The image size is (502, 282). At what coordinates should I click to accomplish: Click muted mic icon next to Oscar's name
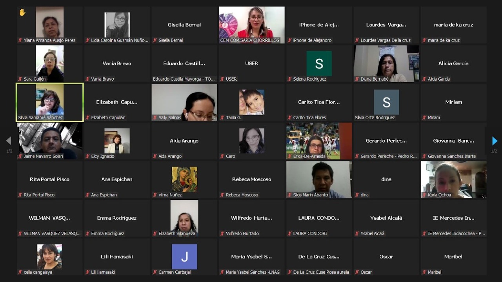(357, 272)
